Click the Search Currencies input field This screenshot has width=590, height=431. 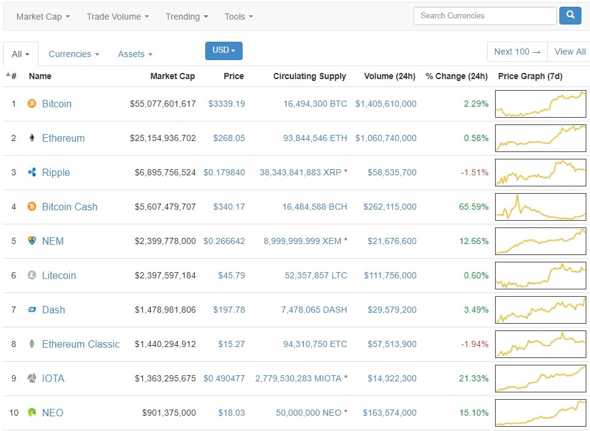485,16
